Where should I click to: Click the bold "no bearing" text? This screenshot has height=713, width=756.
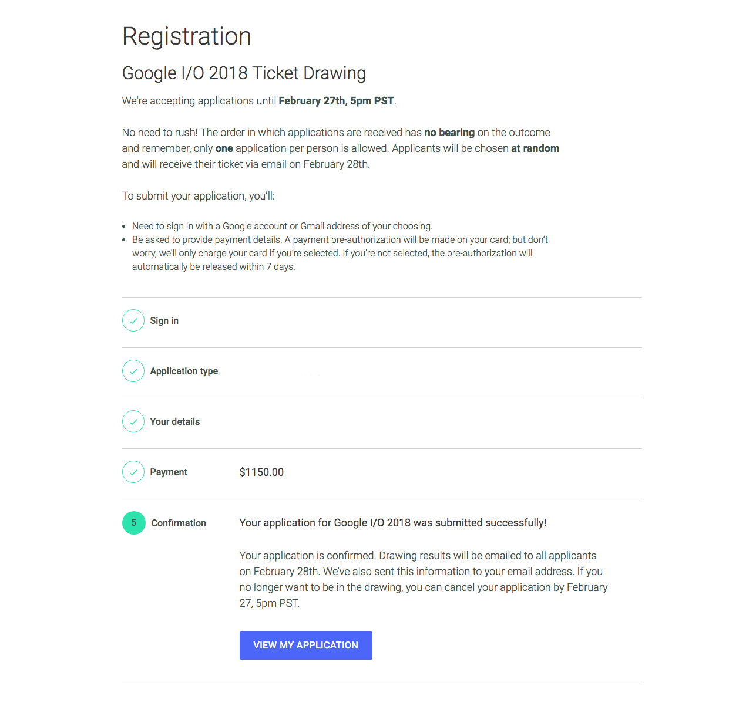coord(449,133)
